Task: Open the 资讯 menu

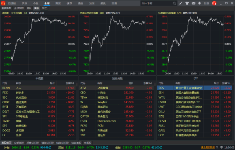Action: pos(103,3)
